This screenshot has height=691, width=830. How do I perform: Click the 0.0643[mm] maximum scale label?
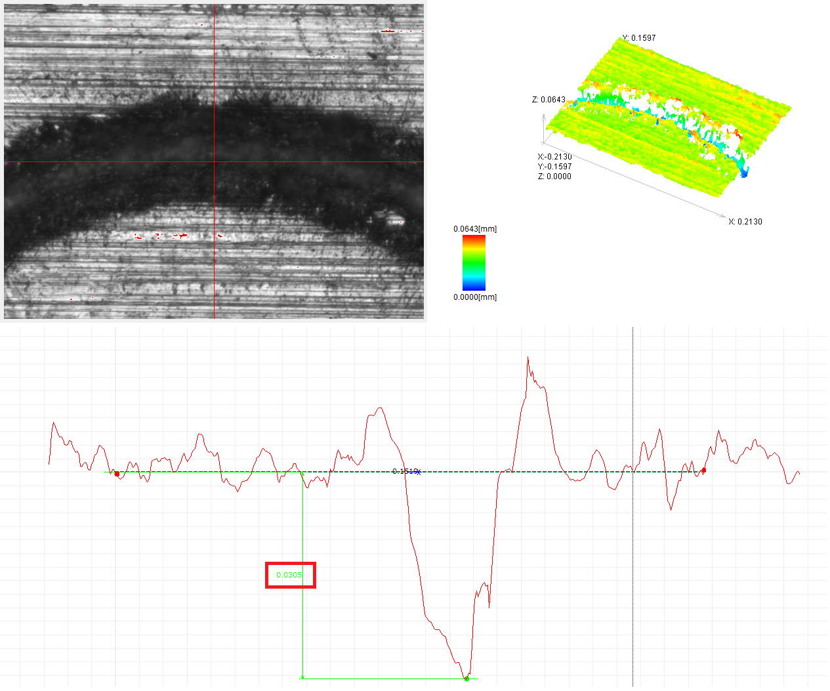tap(475, 229)
